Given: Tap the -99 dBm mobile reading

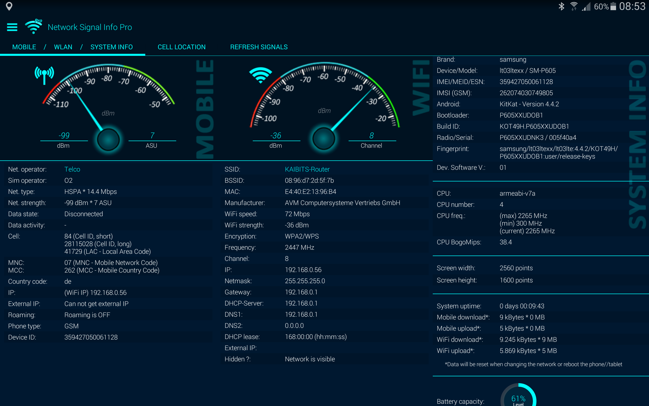Looking at the screenshot, I should pos(64,135).
